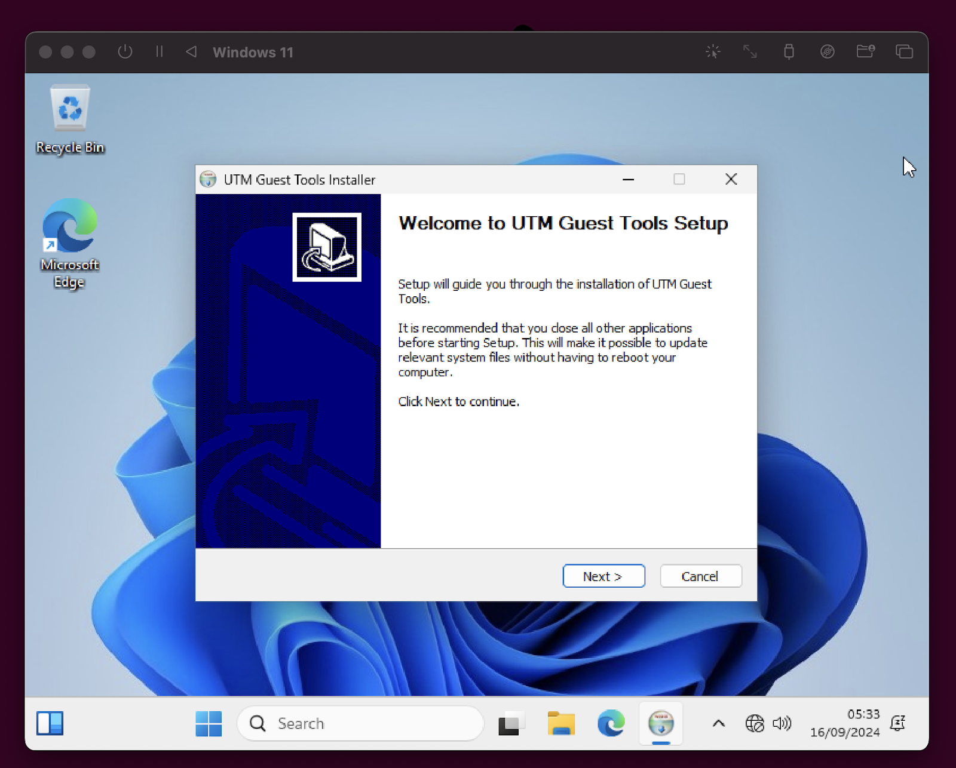Open the notifications bell icon

[898, 723]
